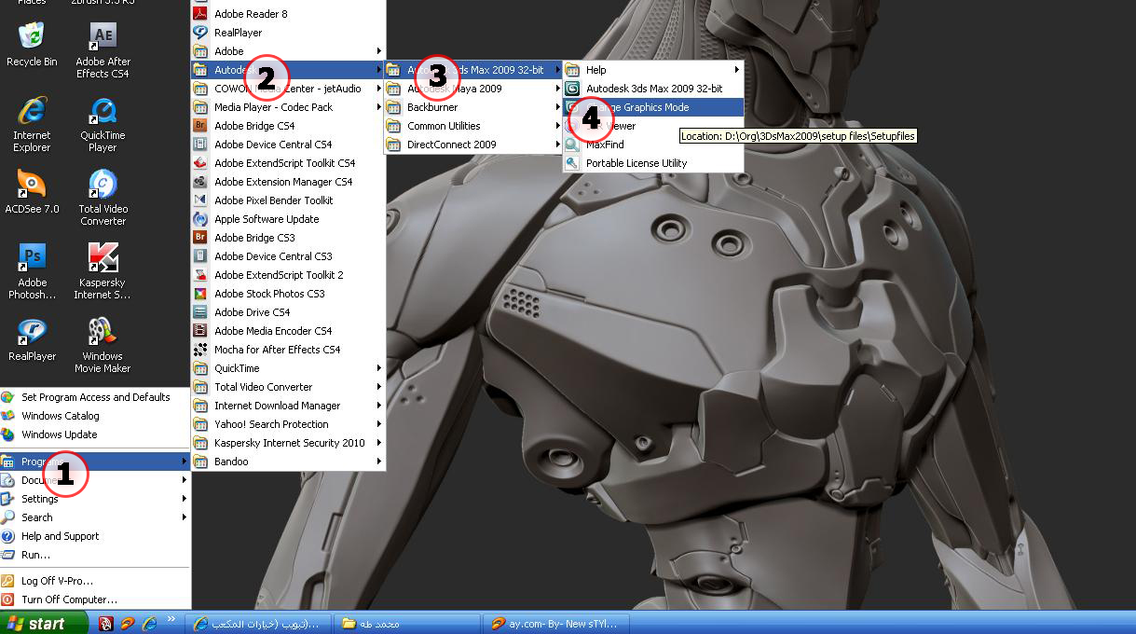The width and height of the screenshot is (1136, 634).
Task: Open DirectConnect 2009 submenu
Action: coord(472,145)
